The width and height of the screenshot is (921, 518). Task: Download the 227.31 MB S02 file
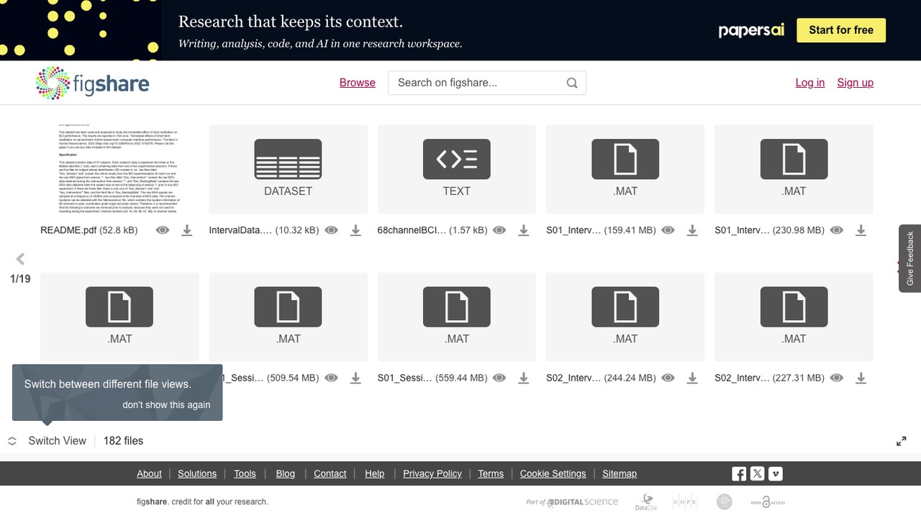[x=861, y=378]
